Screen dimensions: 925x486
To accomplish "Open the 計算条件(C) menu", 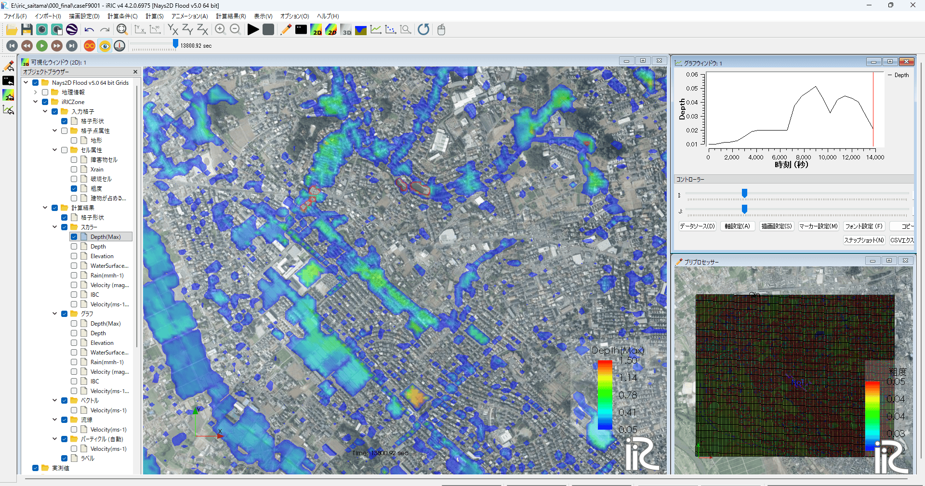I will [122, 16].
